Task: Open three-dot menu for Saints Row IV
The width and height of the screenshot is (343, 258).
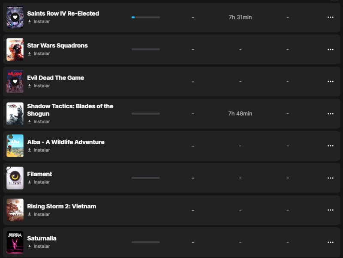Action: click(x=330, y=18)
